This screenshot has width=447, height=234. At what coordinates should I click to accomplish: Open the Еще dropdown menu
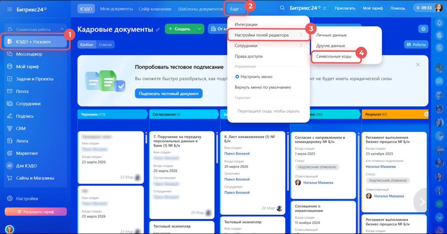pyautogui.click(x=236, y=9)
